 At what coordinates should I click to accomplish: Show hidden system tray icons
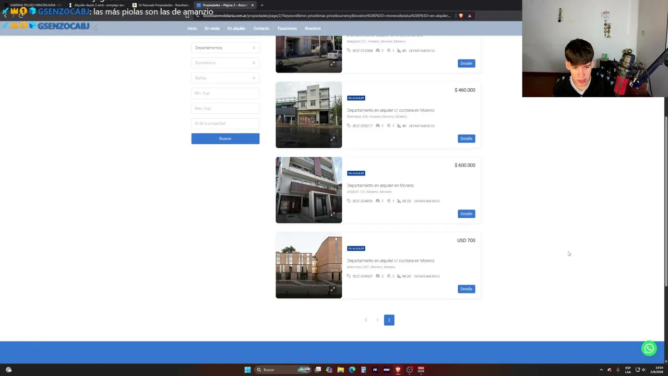(x=601, y=370)
